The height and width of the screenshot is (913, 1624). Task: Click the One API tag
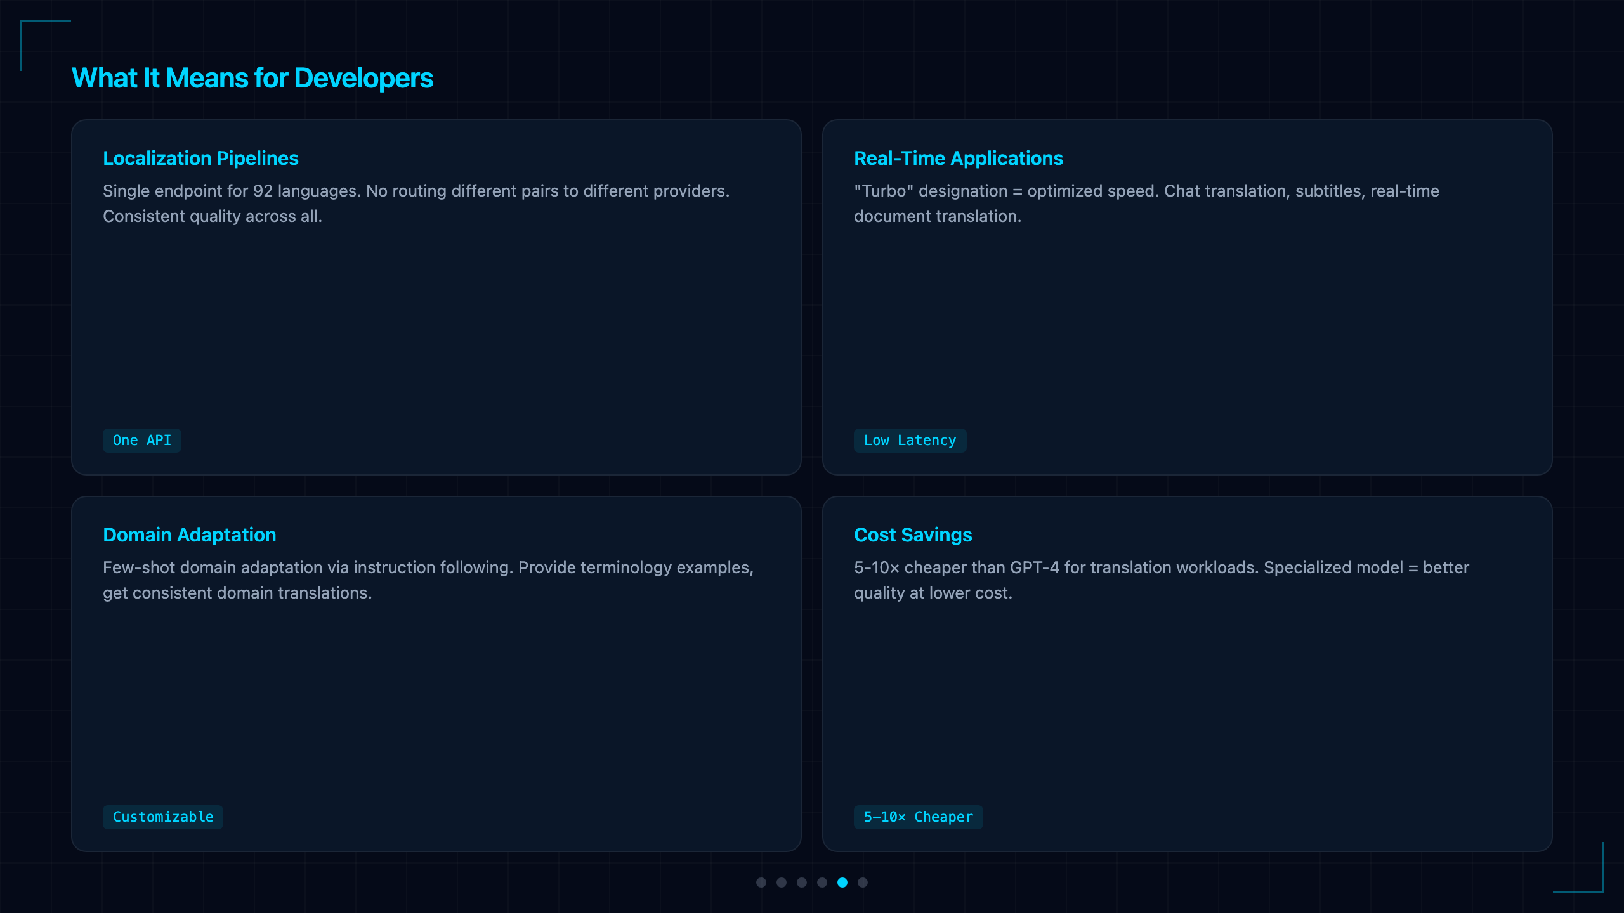click(142, 440)
